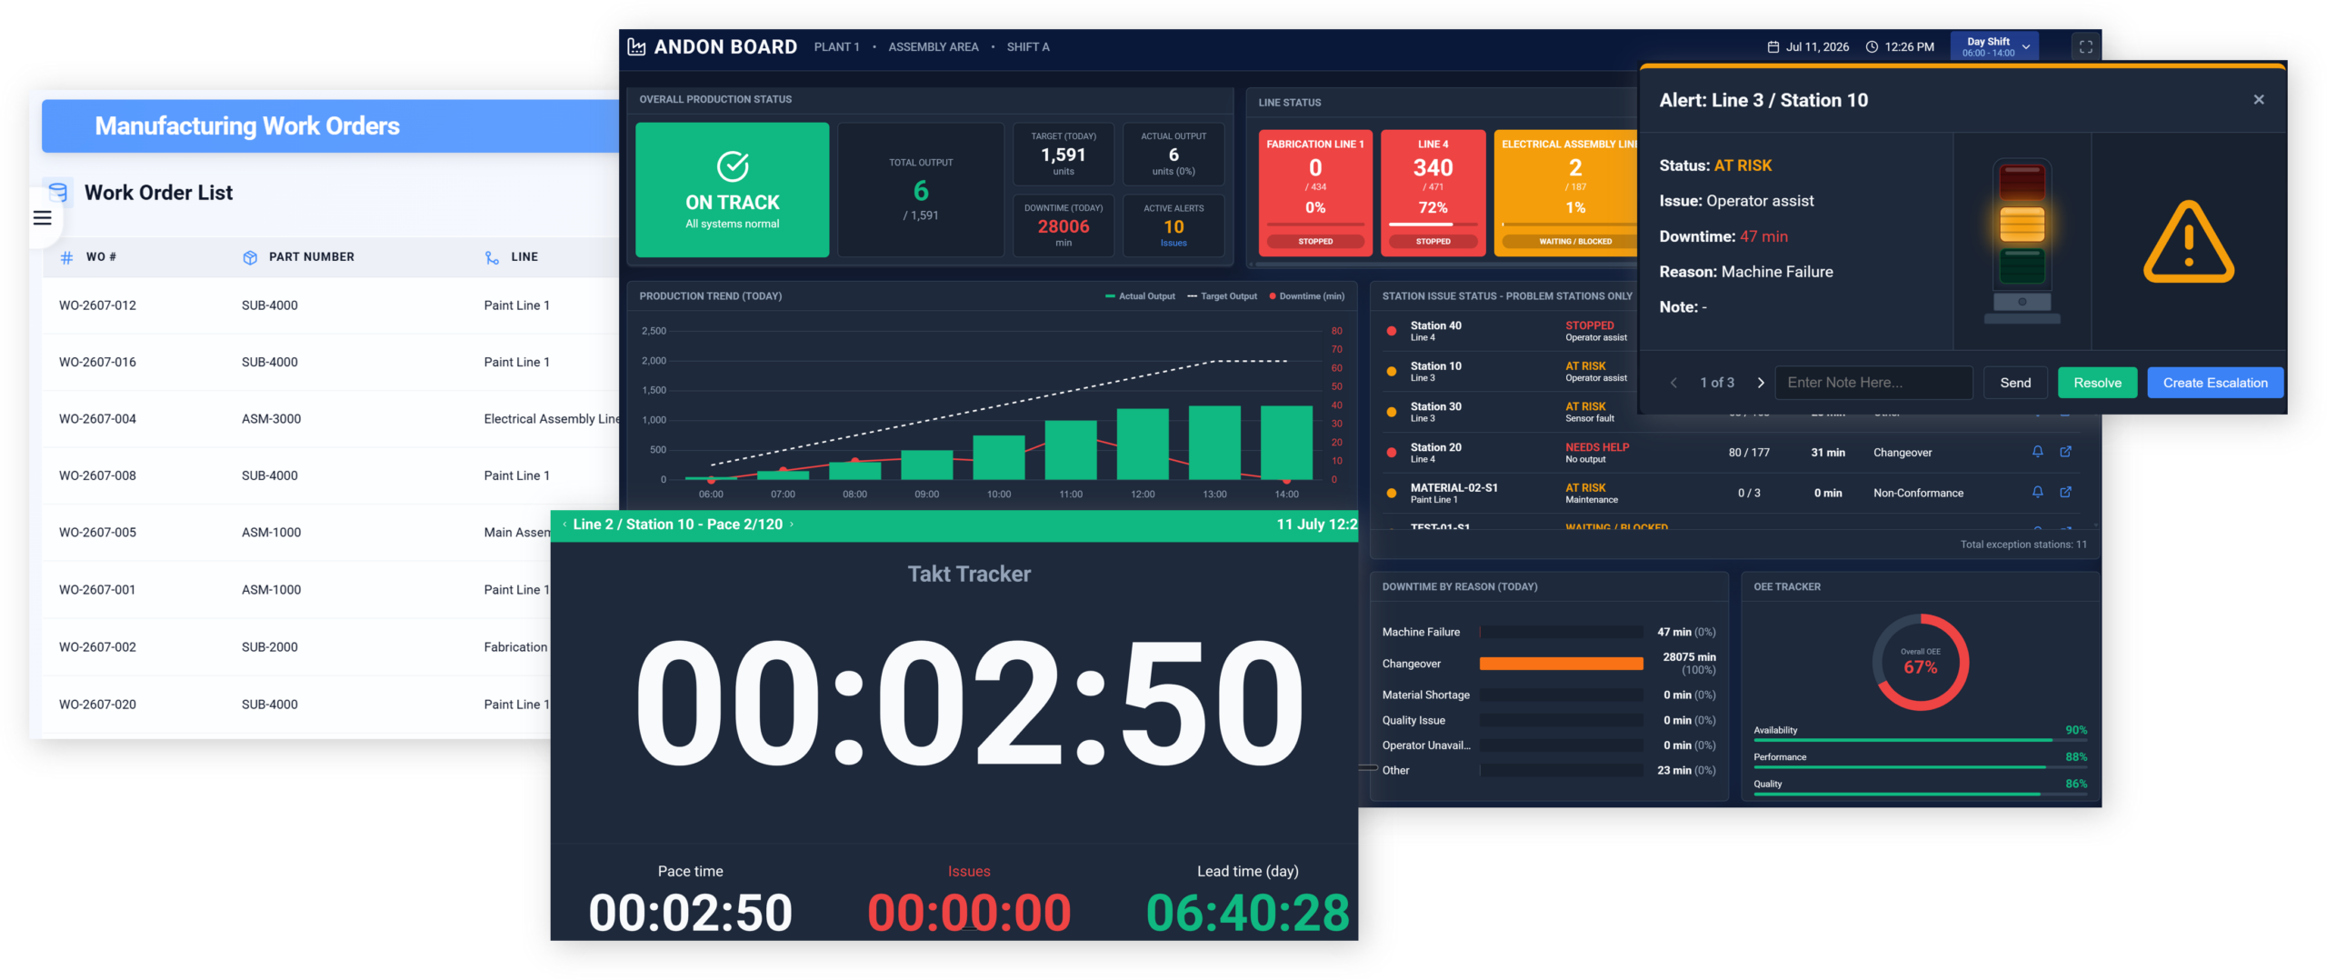Click the Overall OEE 67% gauge

click(1920, 662)
